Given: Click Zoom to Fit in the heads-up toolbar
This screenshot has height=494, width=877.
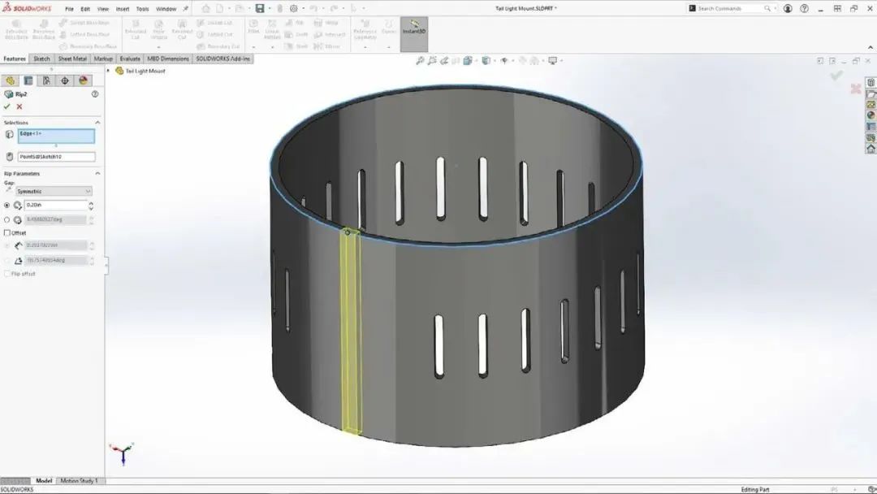Looking at the screenshot, I should pyautogui.click(x=421, y=60).
